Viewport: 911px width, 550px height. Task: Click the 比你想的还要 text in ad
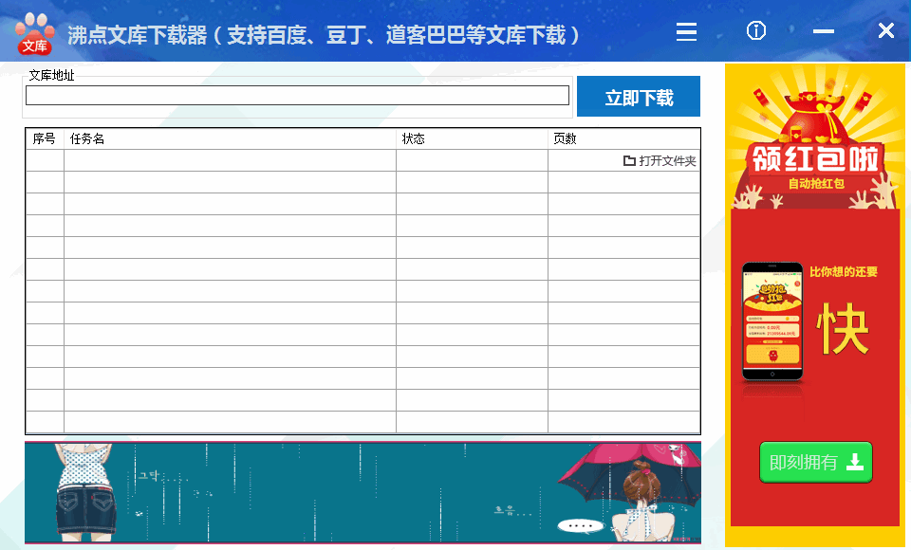coord(843,272)
